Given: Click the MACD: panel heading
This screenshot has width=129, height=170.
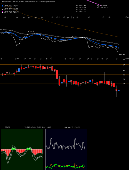Looking at the screenshot, I should pos(8,127).
